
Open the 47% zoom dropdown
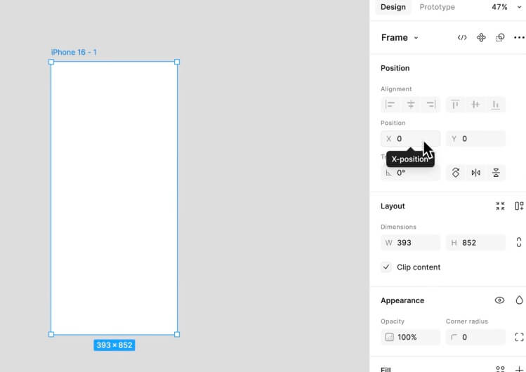508,7
